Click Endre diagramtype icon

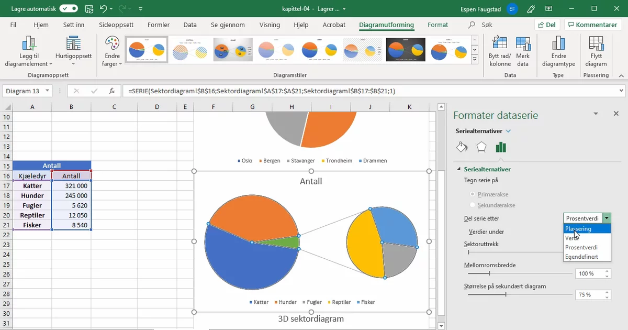(x=558, y=52)
